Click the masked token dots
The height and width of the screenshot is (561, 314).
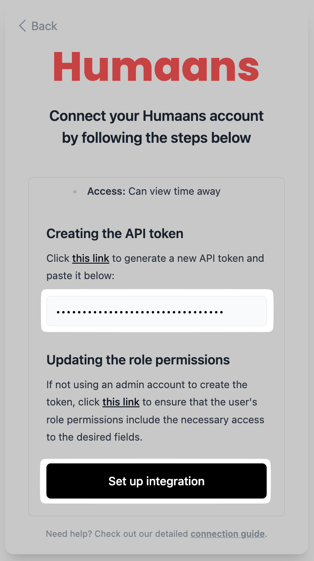click(140, 312)
